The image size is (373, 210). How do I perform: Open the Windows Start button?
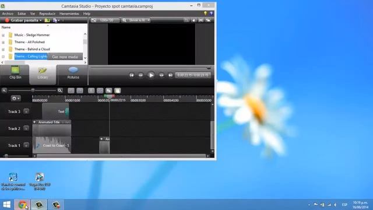(6, 205)
